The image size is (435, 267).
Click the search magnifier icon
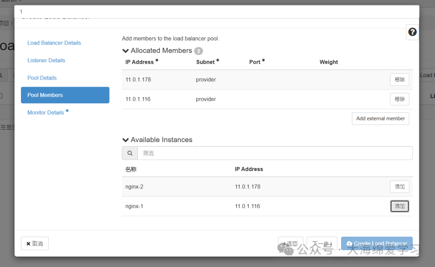click(x=130, y=153)
